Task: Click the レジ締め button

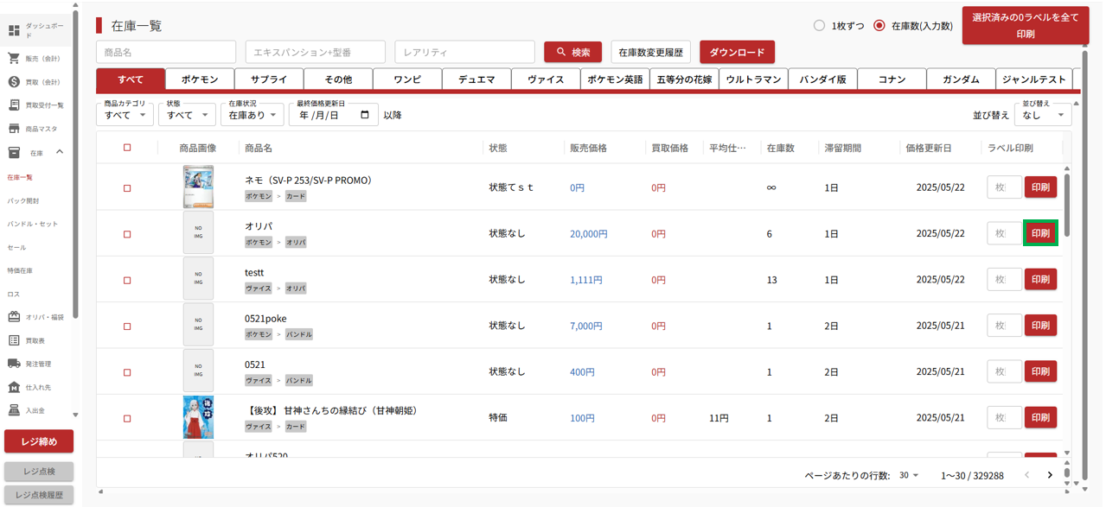Action: click(39, 441)
